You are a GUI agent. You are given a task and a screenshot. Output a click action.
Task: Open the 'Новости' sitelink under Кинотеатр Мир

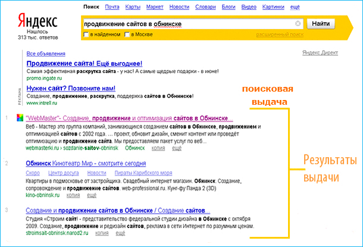click(x=96, y=173)
